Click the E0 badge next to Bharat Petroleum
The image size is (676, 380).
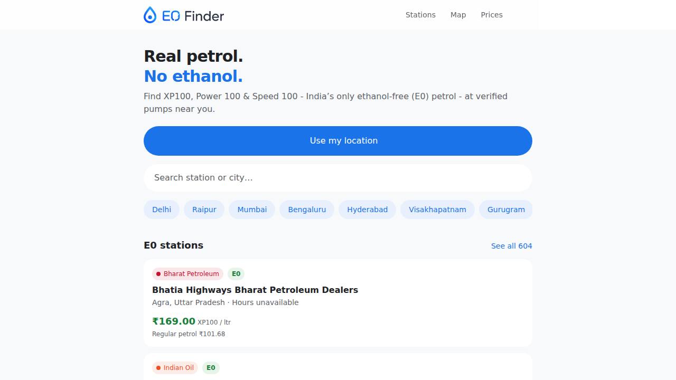[x=236, y=274]
